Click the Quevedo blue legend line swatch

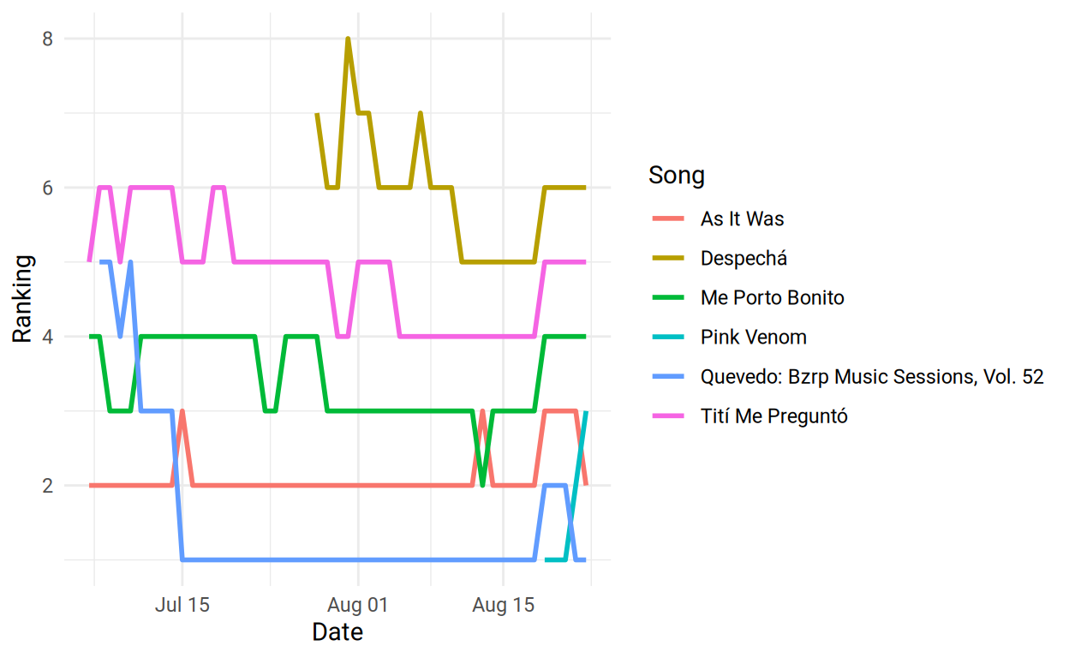pyautogui.click(x=668, y=377)
